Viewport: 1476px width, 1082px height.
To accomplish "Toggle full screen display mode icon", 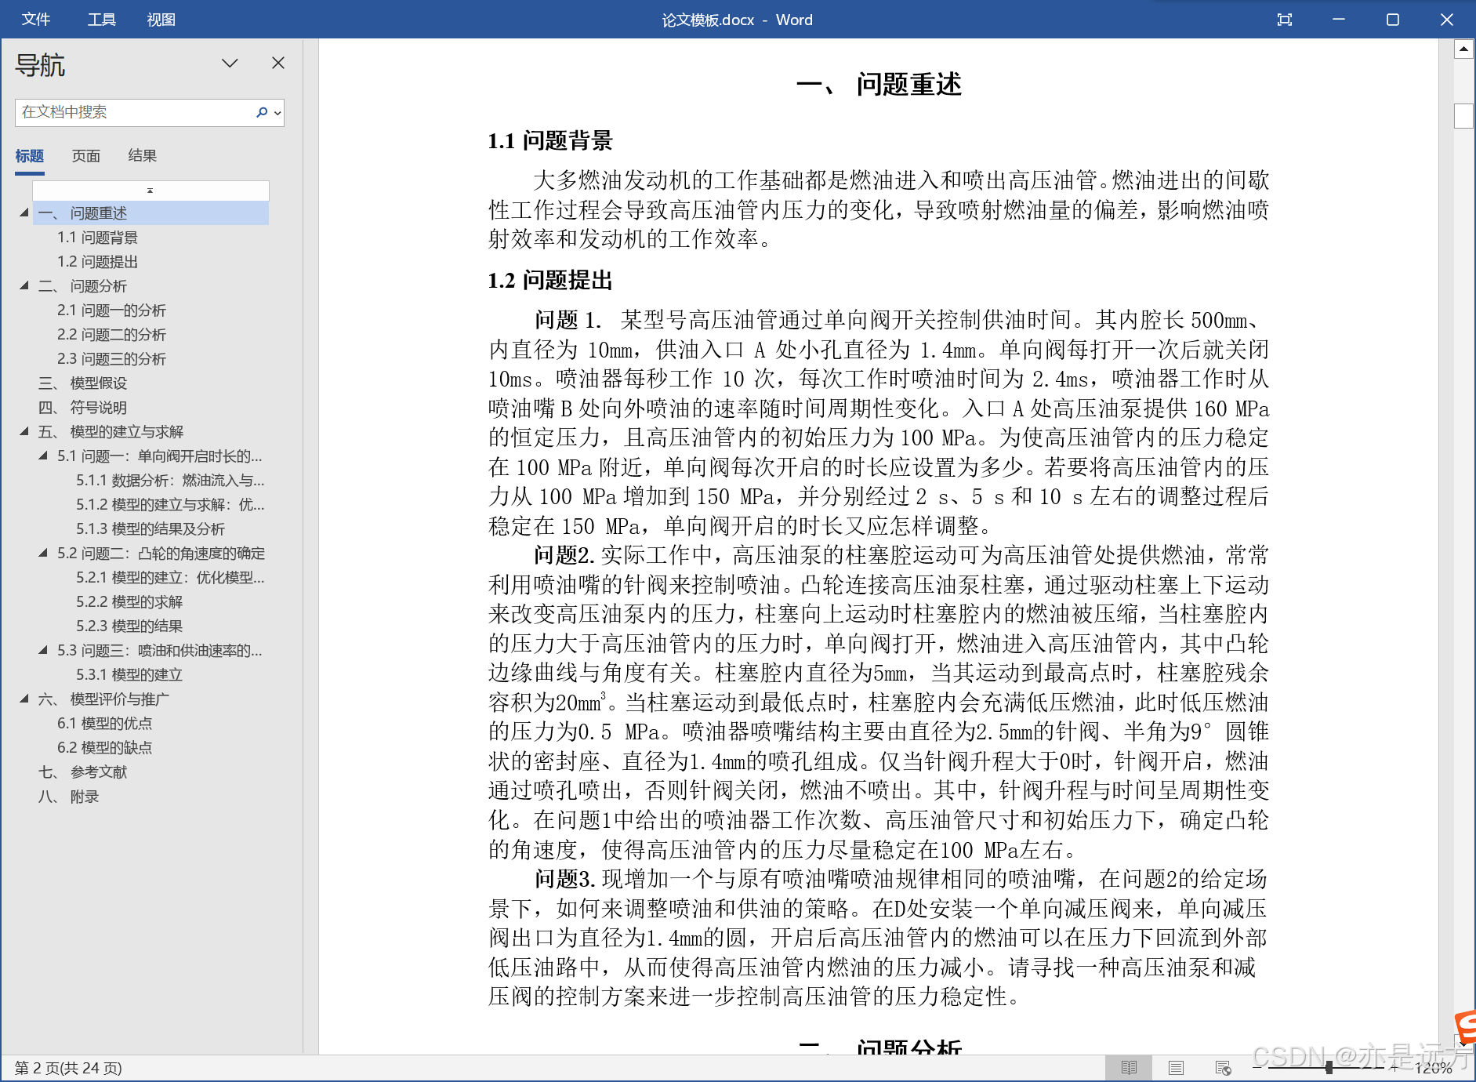I will click(x=1284, y=19).
